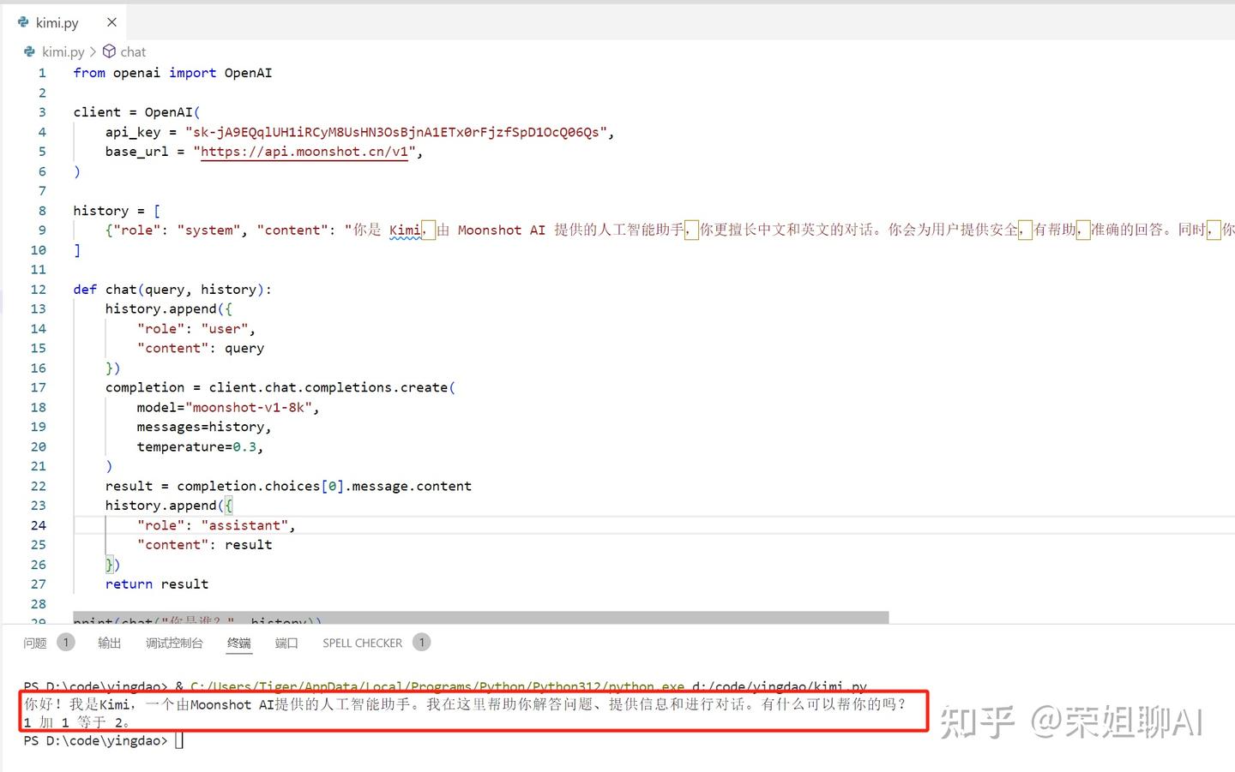
Task: Open the SPELL CHECKER panel
Action: click(x=362, y=642)
